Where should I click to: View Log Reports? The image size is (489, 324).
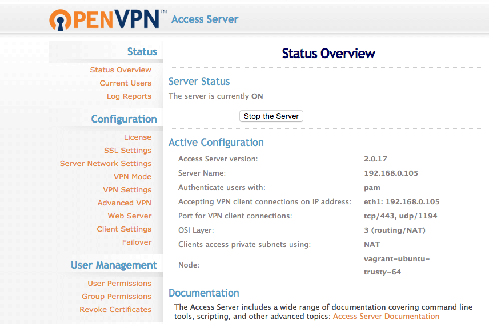129,96
